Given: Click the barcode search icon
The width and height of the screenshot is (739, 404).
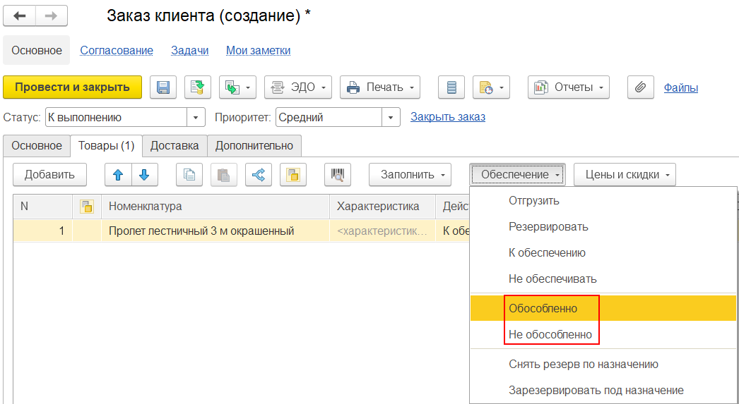Looking at the screenshot, I should [x=338, y=175].
